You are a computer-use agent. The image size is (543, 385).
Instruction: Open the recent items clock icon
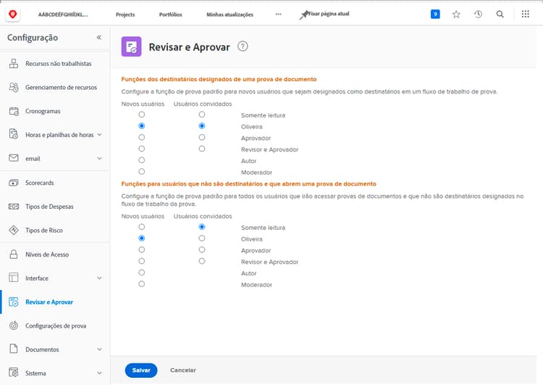[479, 15]
